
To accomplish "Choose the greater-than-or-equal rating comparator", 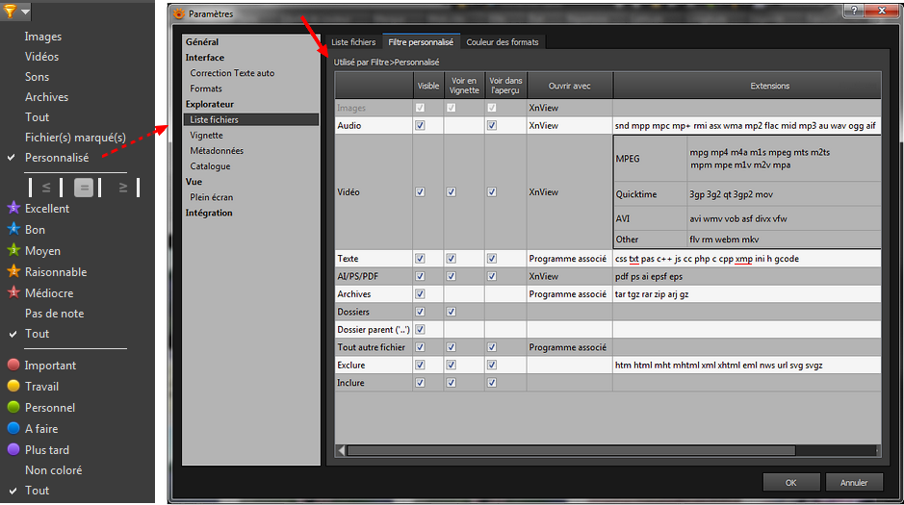I will tap(122, 188).
